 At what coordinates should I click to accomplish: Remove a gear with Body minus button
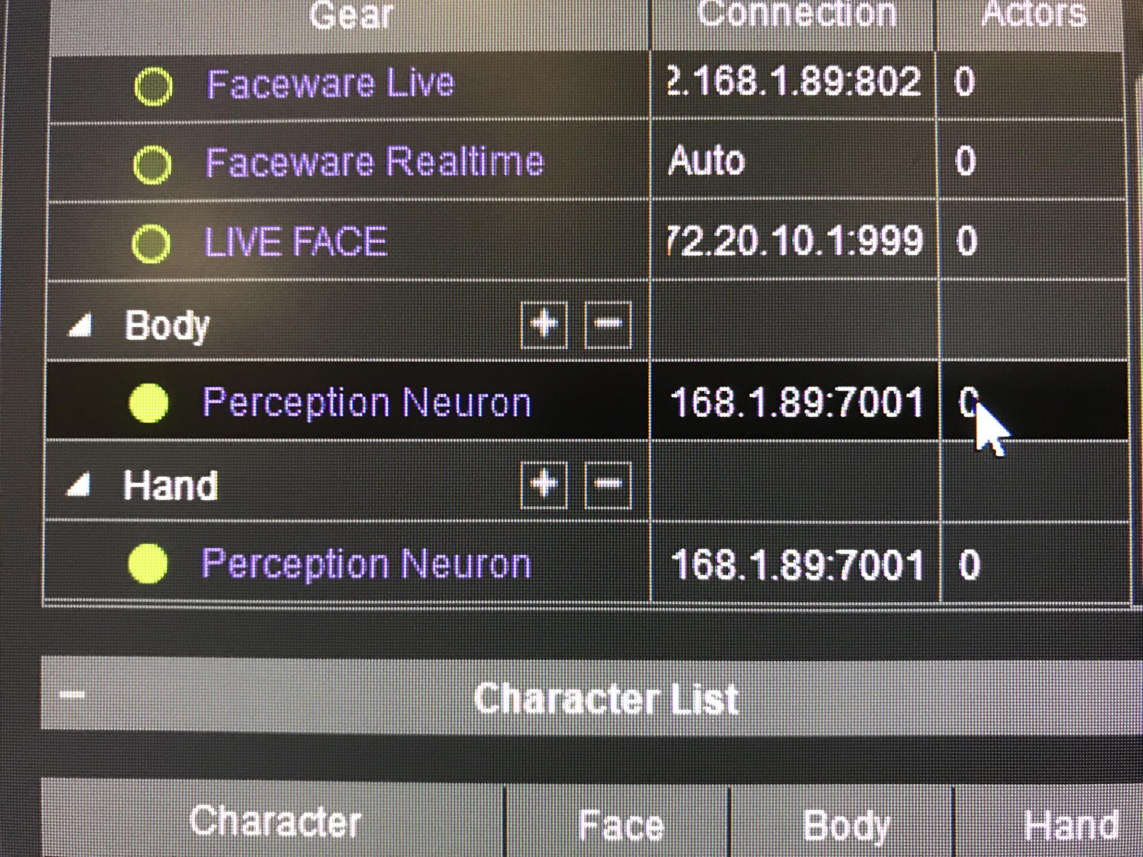(608, 325)
